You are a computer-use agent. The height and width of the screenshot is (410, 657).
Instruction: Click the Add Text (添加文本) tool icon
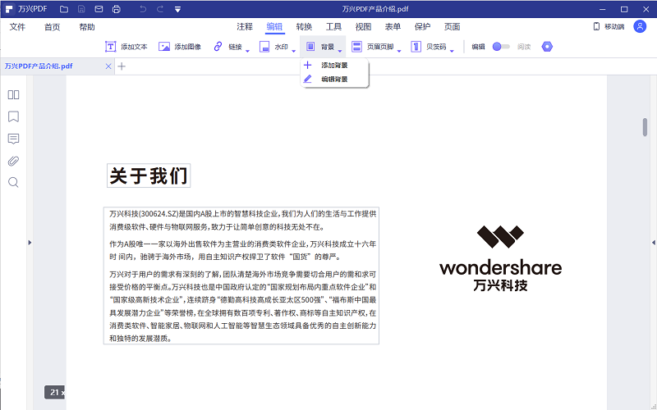tap(111, 47)
